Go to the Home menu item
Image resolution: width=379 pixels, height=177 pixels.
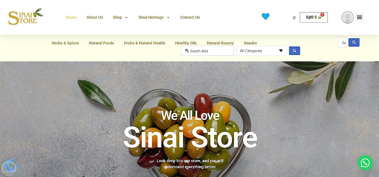(71, 17)
